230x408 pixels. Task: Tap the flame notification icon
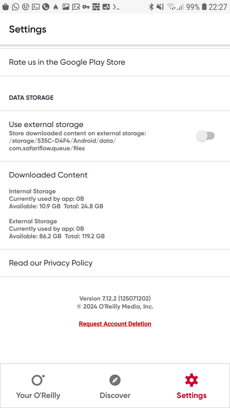pyautogui.click(x=56, y=7)
